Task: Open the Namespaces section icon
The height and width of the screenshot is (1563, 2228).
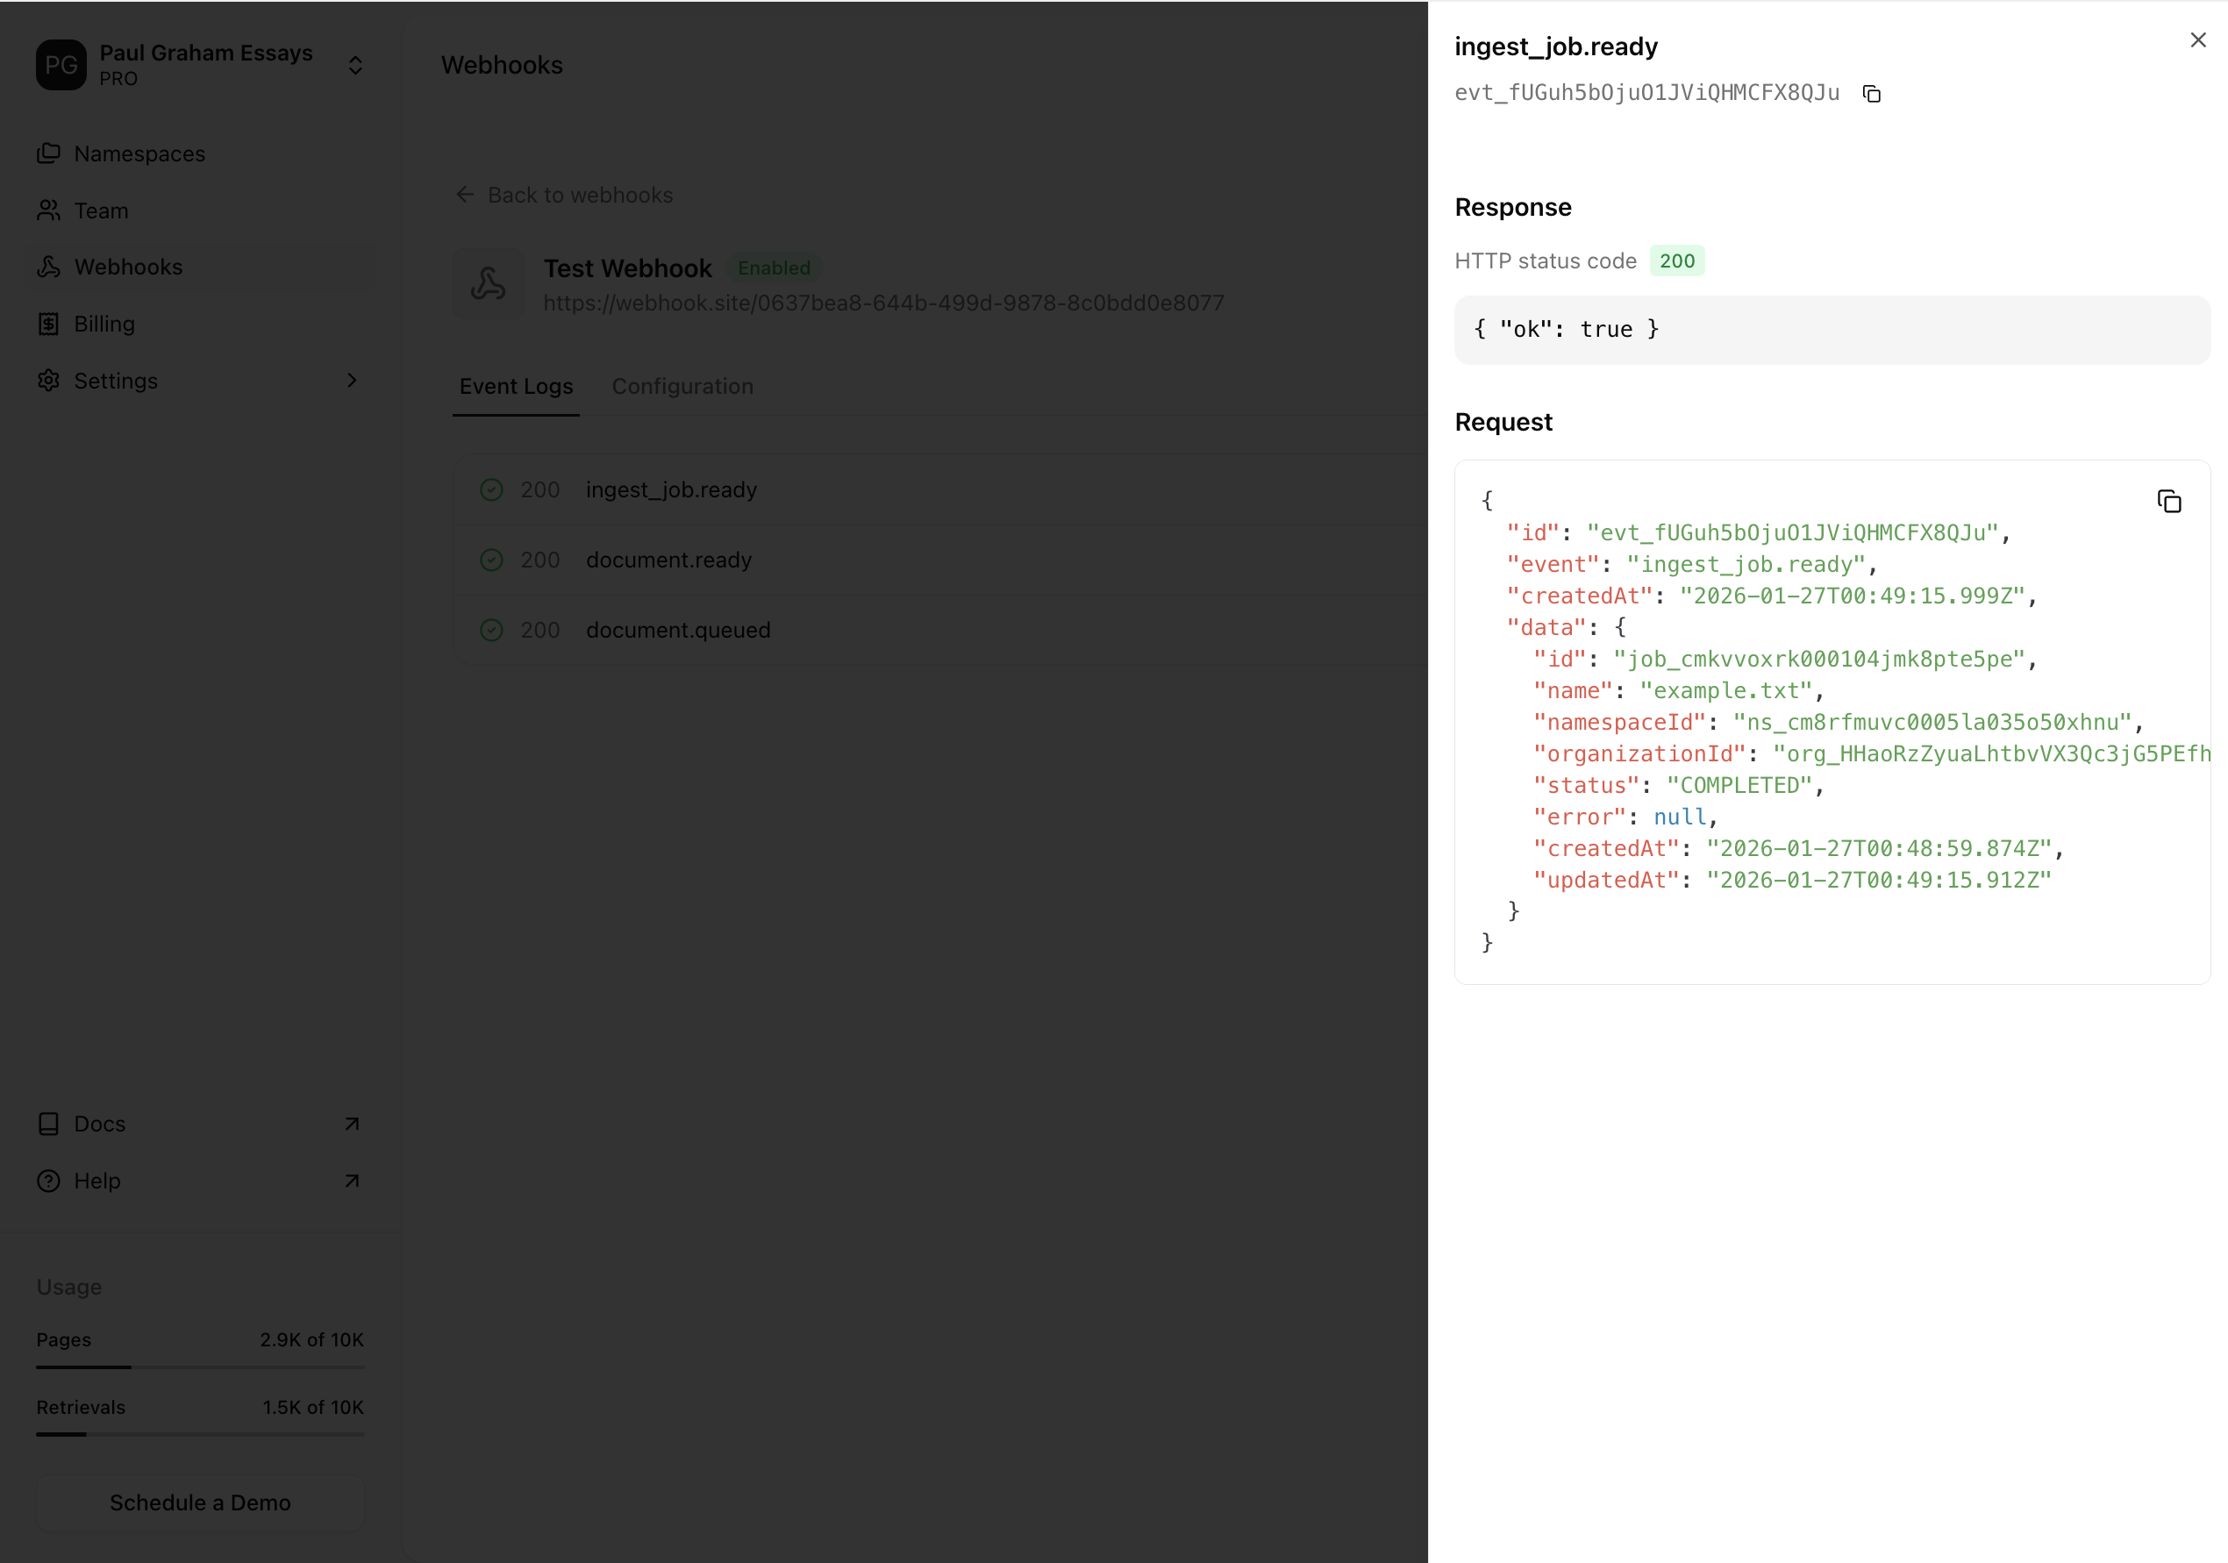Action: [x=49, y=153]
